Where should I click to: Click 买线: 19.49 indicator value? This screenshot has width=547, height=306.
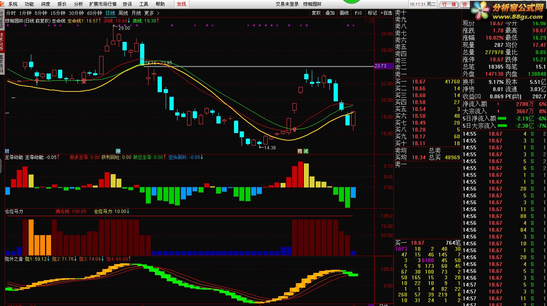[x=116, y=21]
